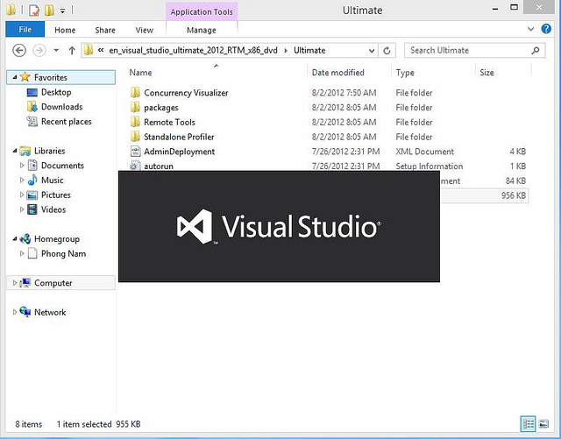Click the search magnifier icon

point(536,51)
